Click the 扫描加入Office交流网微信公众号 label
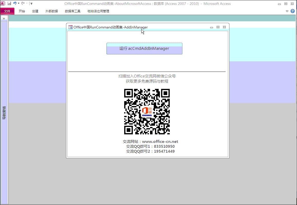 147,76
